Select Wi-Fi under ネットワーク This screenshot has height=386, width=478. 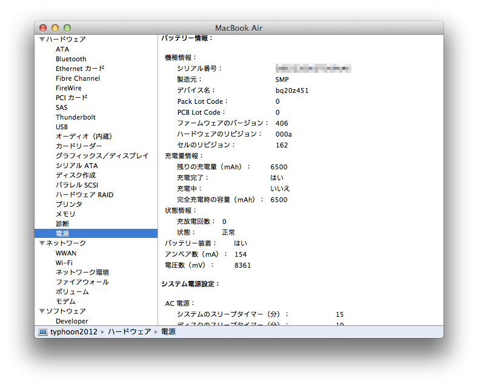tap(64, 263)
